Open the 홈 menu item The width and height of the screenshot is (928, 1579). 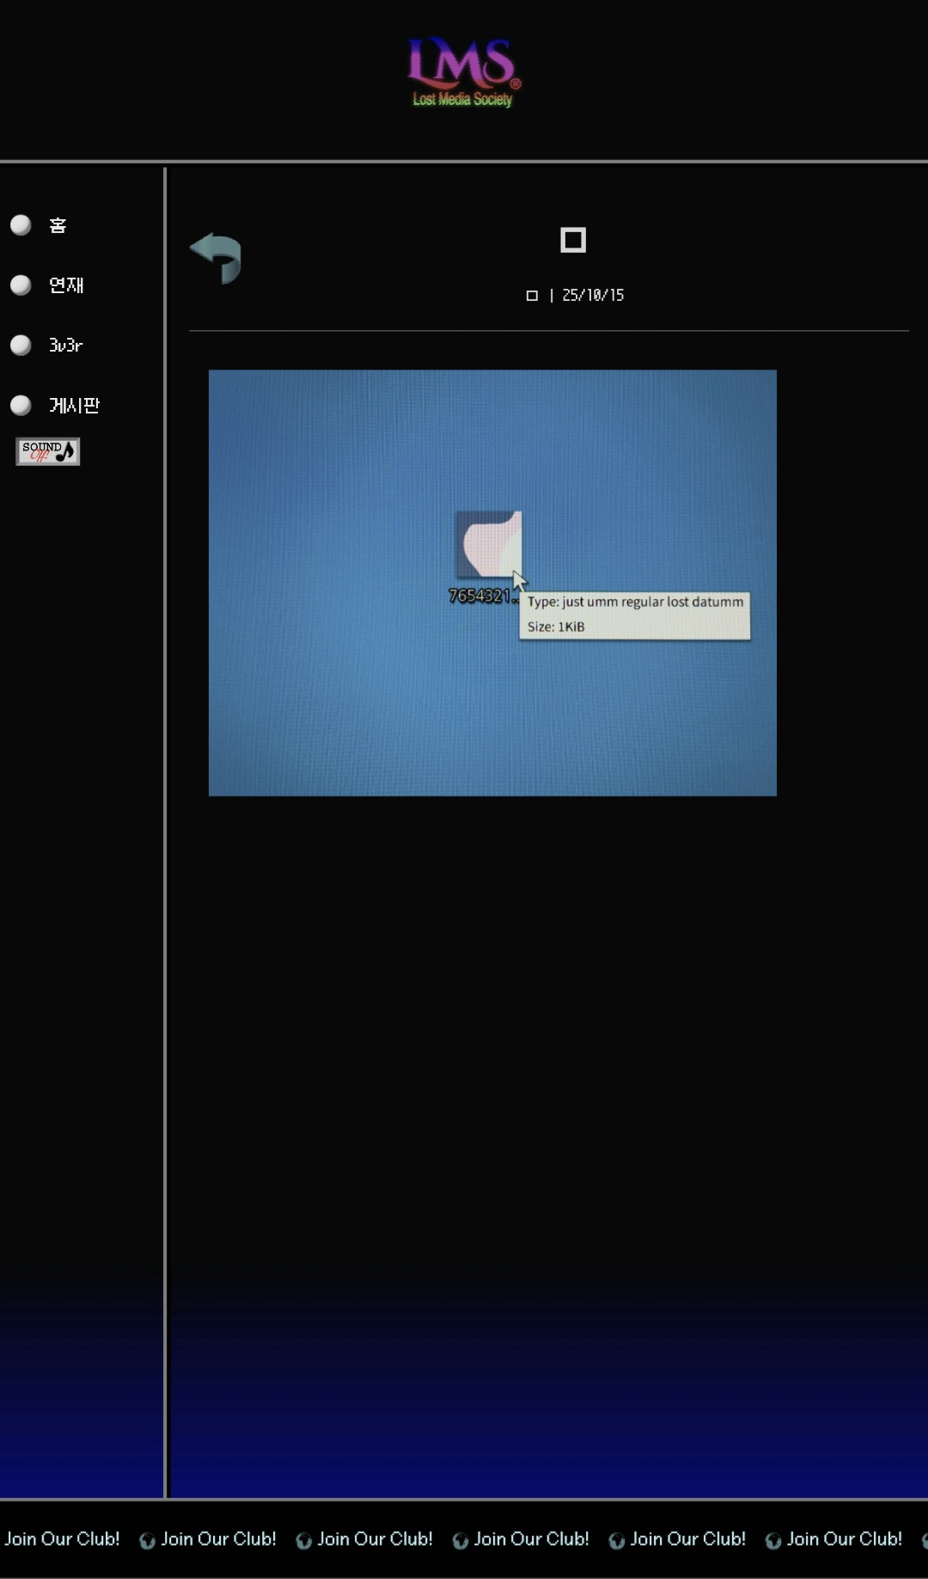tap(58, 225)
